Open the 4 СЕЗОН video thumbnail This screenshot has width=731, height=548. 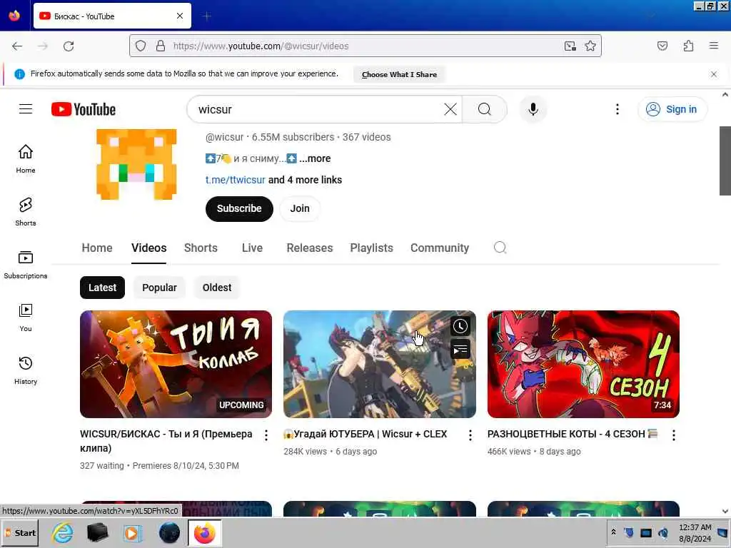(583, 364)
